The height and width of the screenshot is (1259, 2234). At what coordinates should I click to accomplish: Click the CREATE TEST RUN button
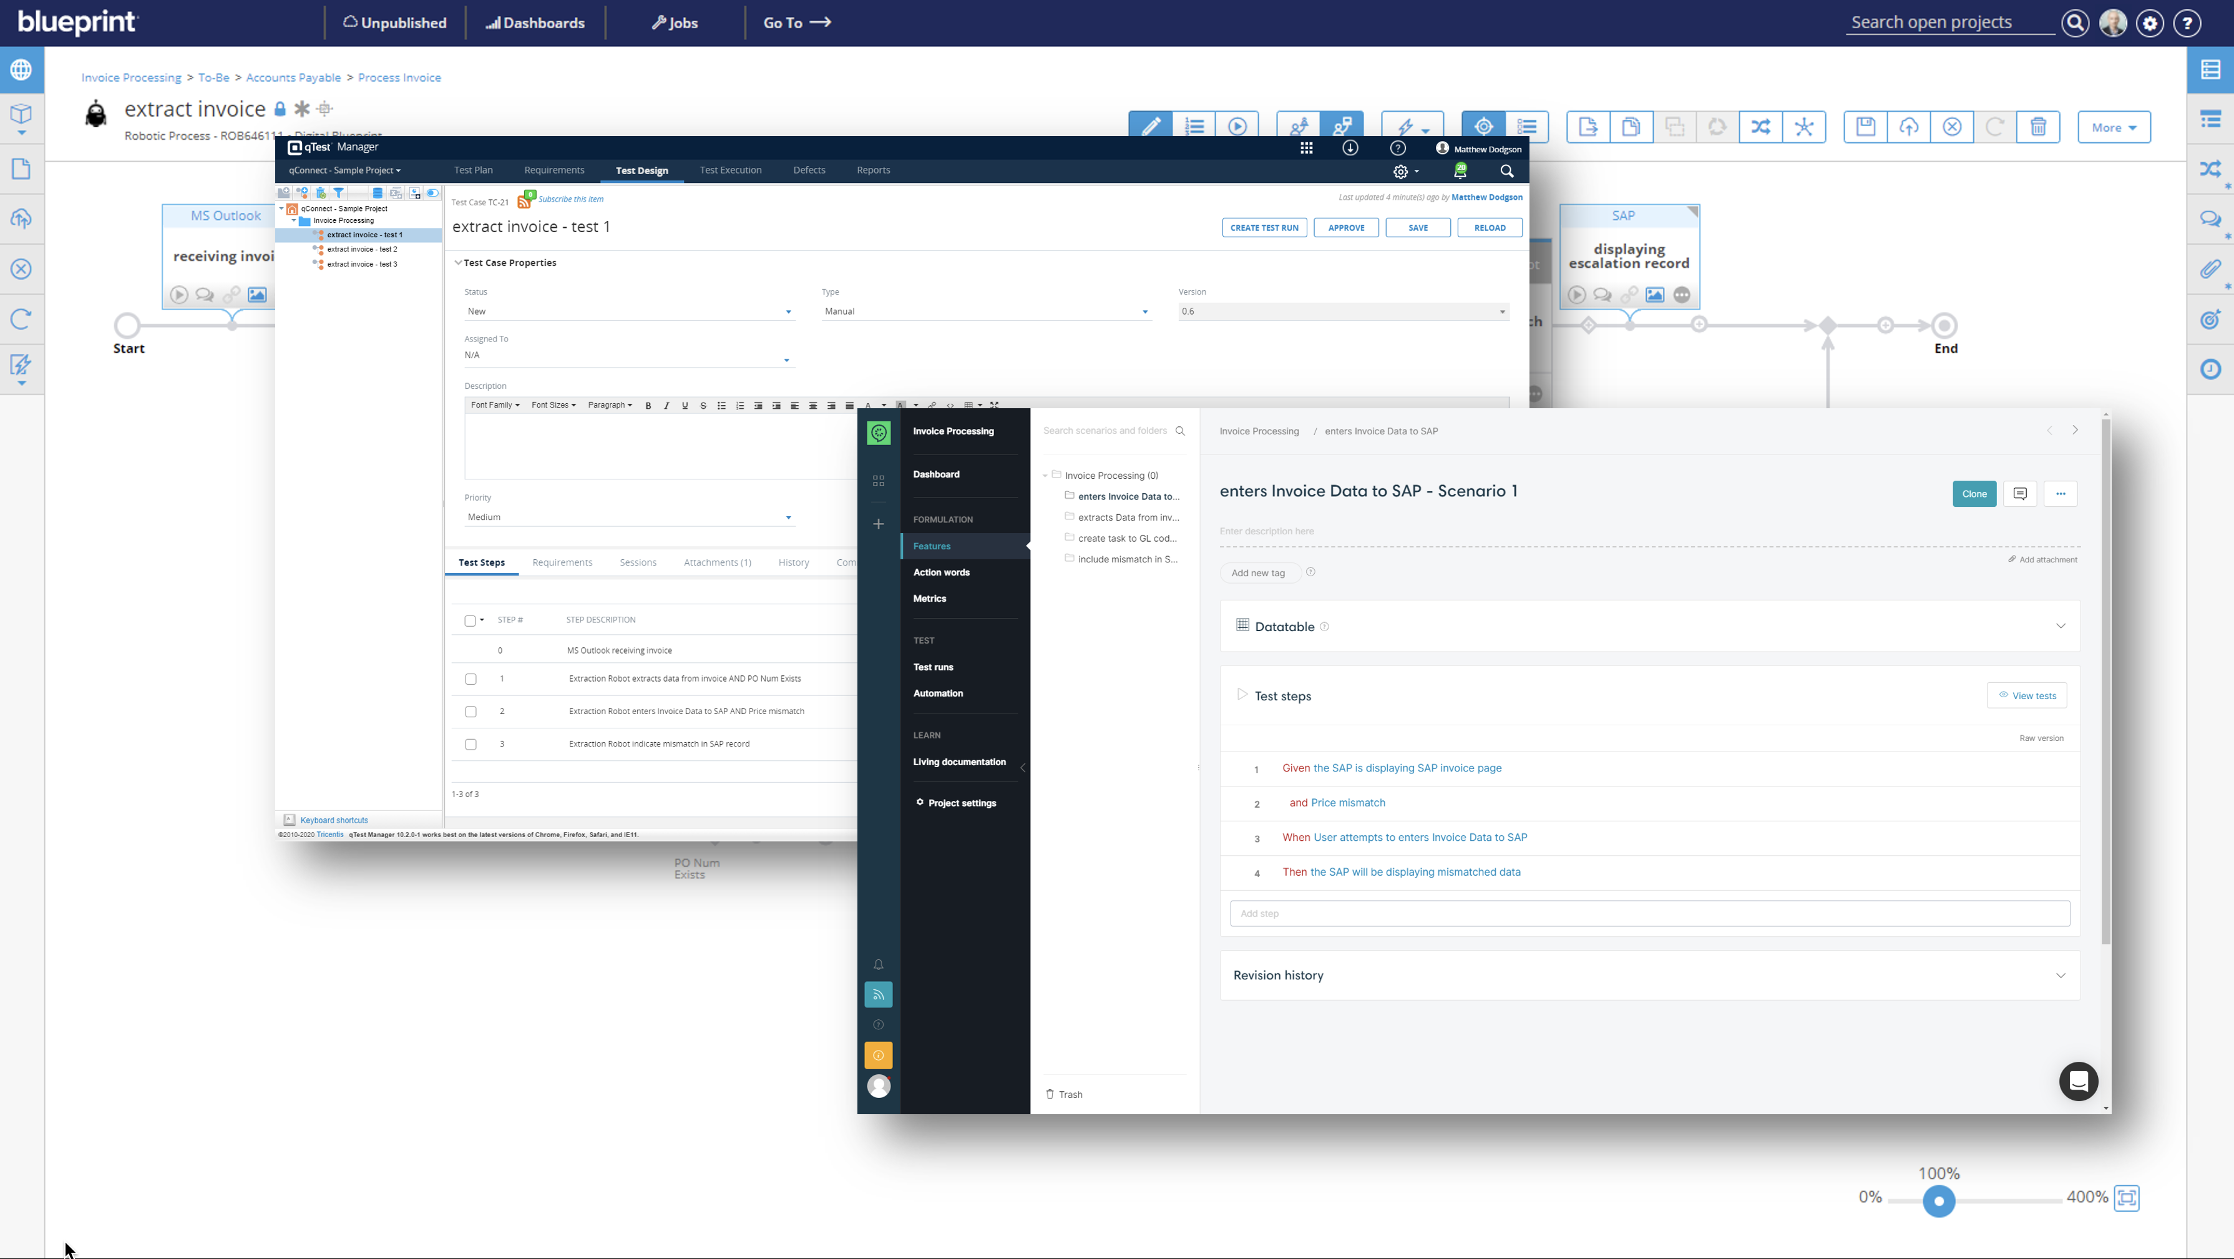tap(1264, 228)
